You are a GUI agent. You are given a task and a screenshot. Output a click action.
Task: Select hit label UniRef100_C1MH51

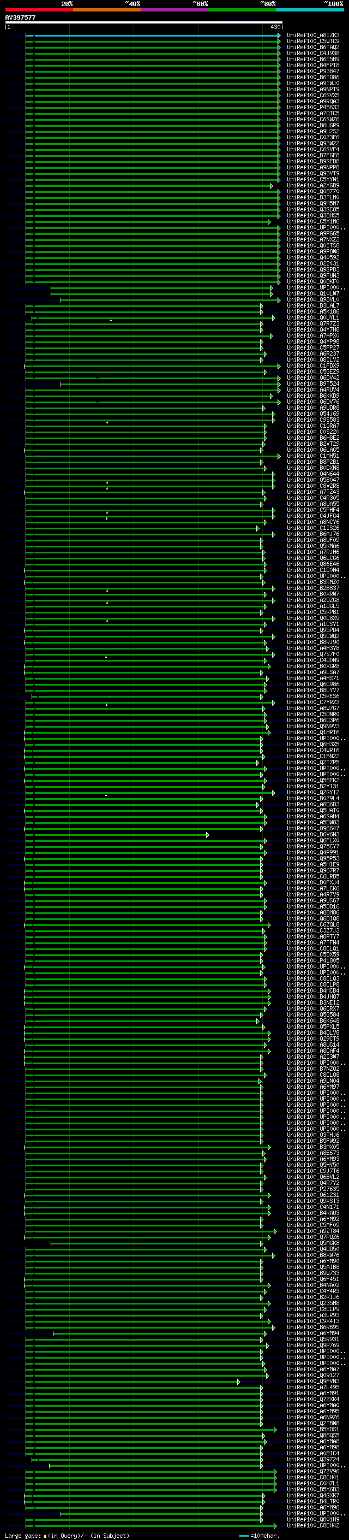[x=313, y=456]
